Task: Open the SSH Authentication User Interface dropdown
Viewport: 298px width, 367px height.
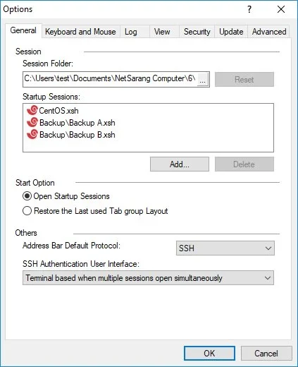Action: tap(148, 278)
